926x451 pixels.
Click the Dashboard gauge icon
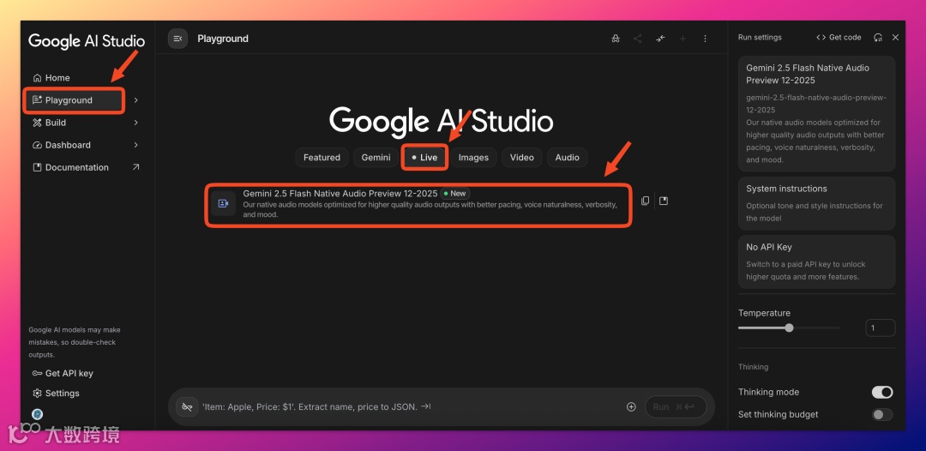tap(37, 145)
